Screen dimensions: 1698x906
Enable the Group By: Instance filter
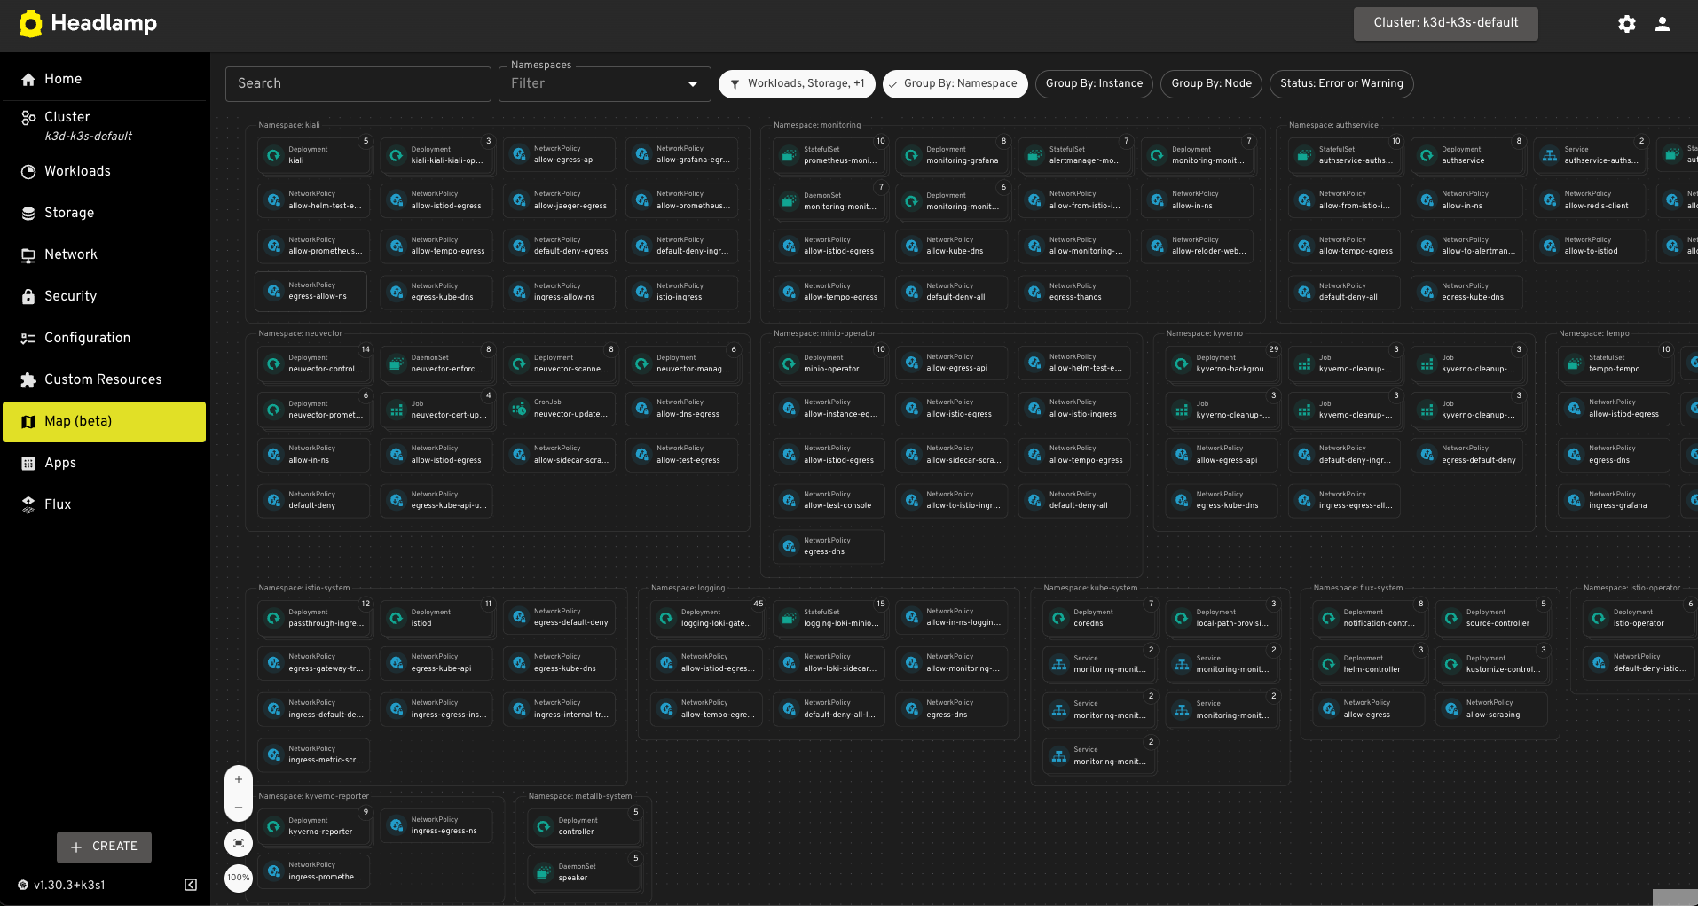pyautogui.click(x=1093, y=84)
